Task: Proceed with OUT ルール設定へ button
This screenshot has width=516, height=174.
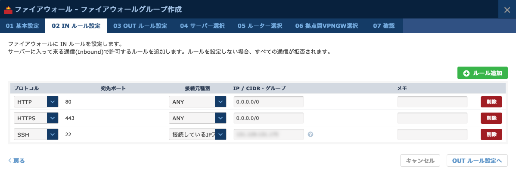Action: (477, 161)
